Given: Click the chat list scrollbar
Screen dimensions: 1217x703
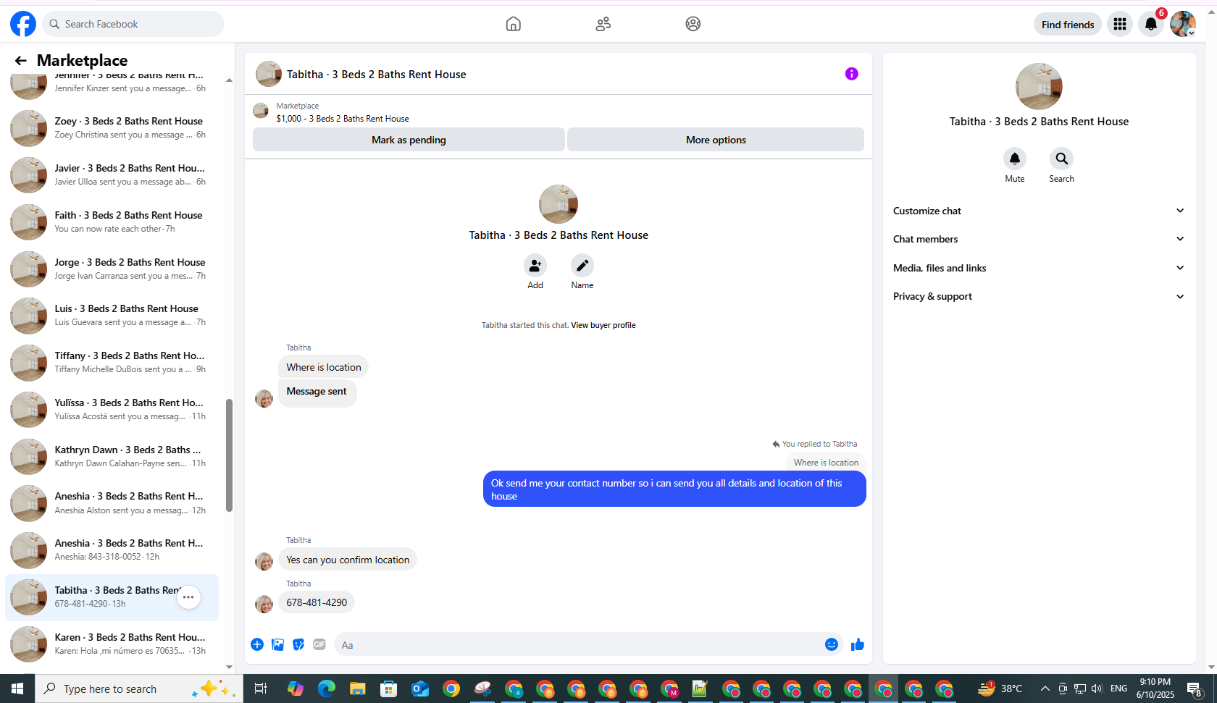Looking at the screenshot, I should click(229, 455).
